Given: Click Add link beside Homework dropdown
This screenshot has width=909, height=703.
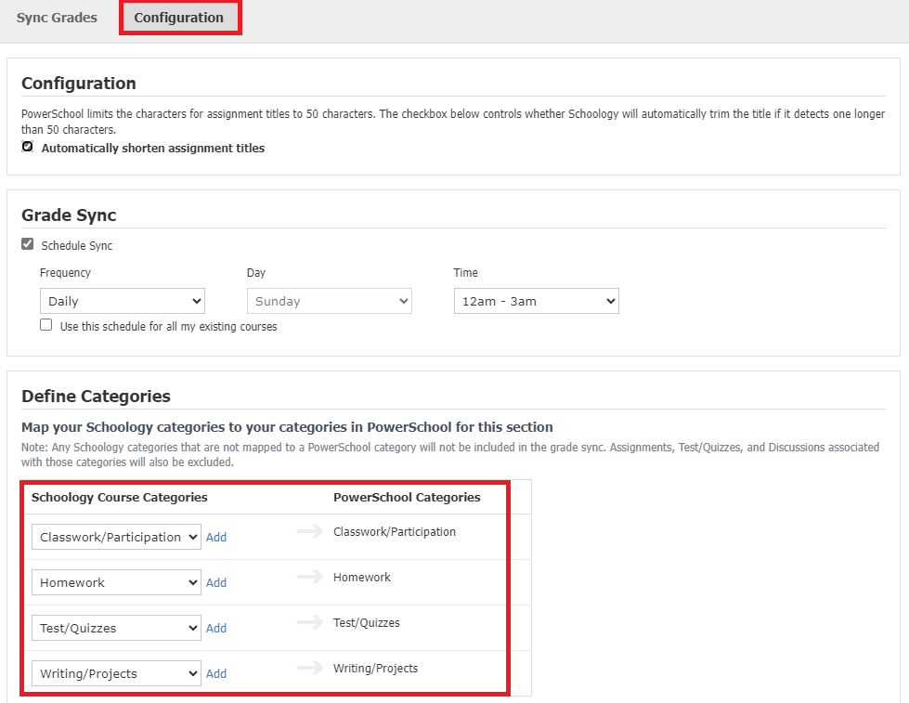Looking at the screenshot, I should pos(216,582).
